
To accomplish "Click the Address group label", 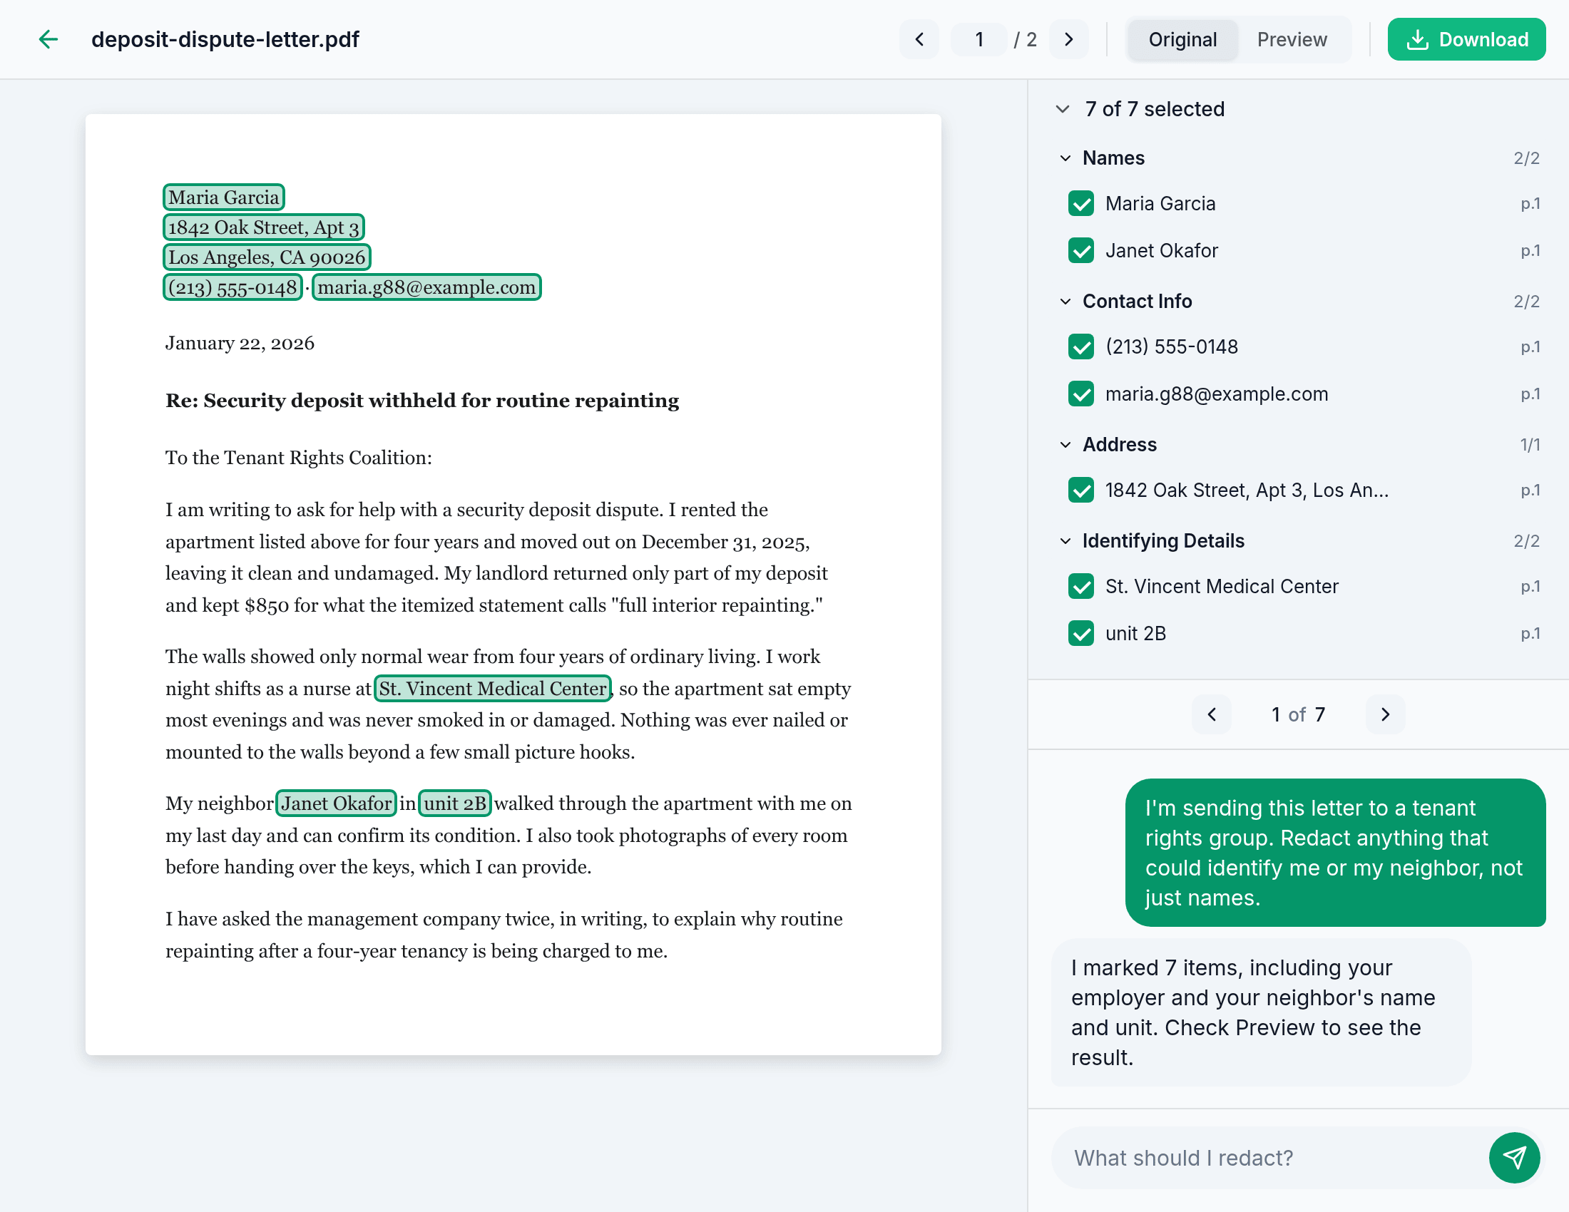I will tap(1119, 445).
